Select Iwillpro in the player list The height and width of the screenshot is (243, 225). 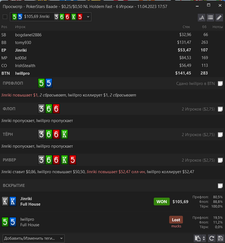(x=112, y=73)
